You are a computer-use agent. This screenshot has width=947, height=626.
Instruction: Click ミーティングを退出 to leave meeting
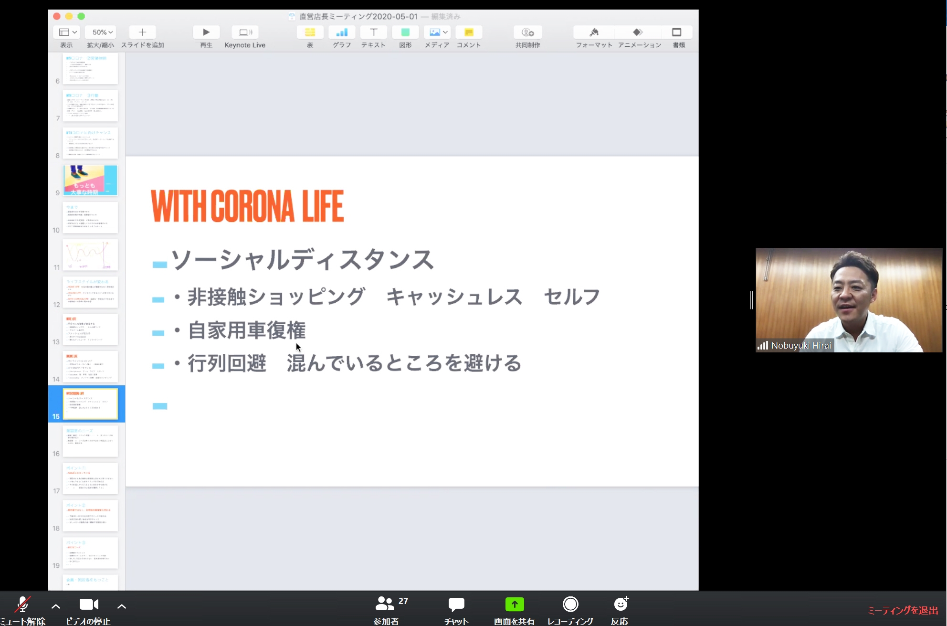point(902,610)
